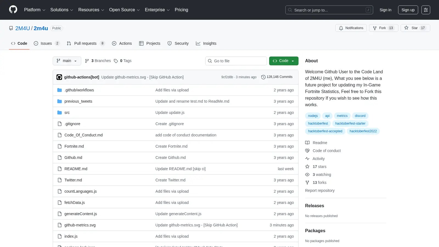
Task: Open the .github/workflows folder icon
Action: coord(60,90)
